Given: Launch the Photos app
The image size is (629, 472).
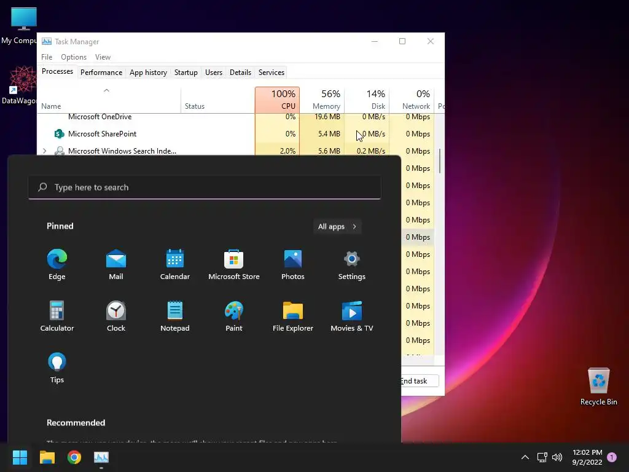Looking at the screenshot, I should [x=293, y=264].
